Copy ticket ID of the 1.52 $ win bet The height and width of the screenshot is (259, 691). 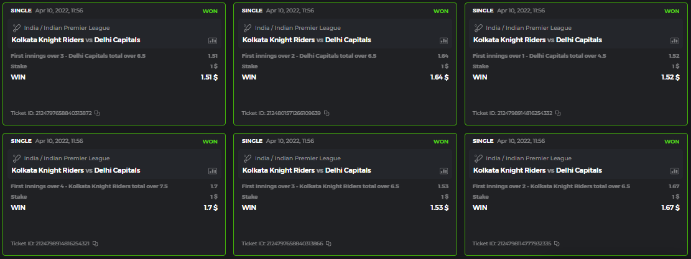tap(558, 113)
